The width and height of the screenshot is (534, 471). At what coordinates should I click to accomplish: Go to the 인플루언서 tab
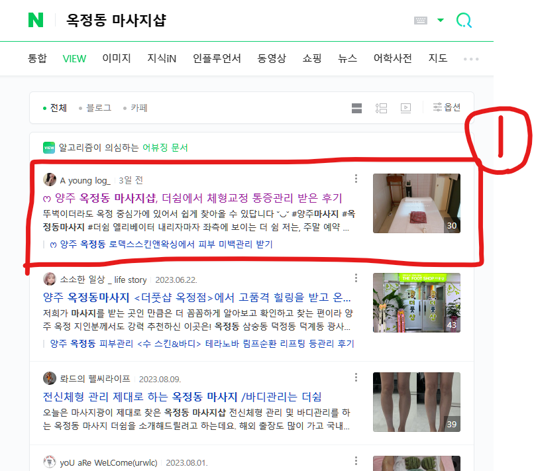(217, 58)
